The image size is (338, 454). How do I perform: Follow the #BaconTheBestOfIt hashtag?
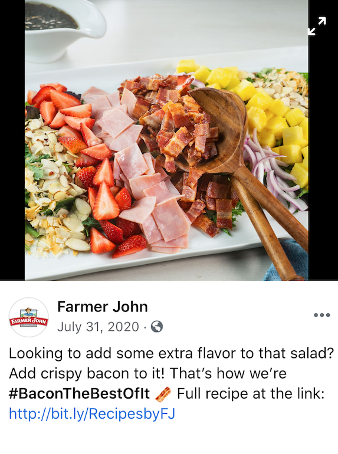tap(80, 394)
